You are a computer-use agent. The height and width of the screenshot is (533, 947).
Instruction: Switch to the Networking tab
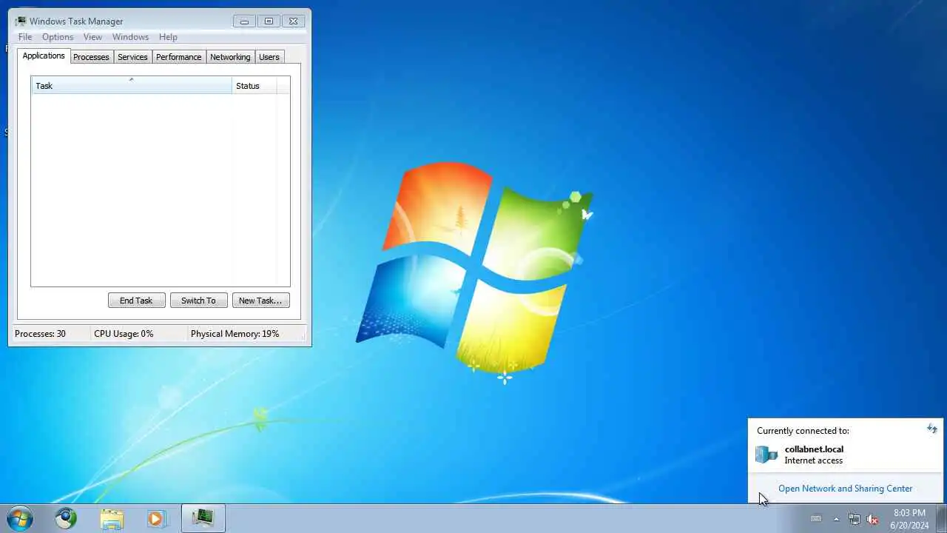pyautogui.click(x=230, y=57)
